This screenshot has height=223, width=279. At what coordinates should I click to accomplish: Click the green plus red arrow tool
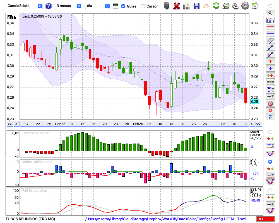click(270, 76)
